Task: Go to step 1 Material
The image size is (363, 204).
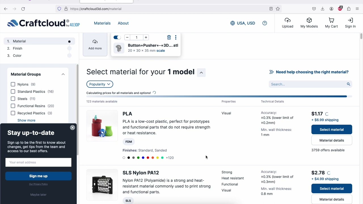Action: coord(39,41)
